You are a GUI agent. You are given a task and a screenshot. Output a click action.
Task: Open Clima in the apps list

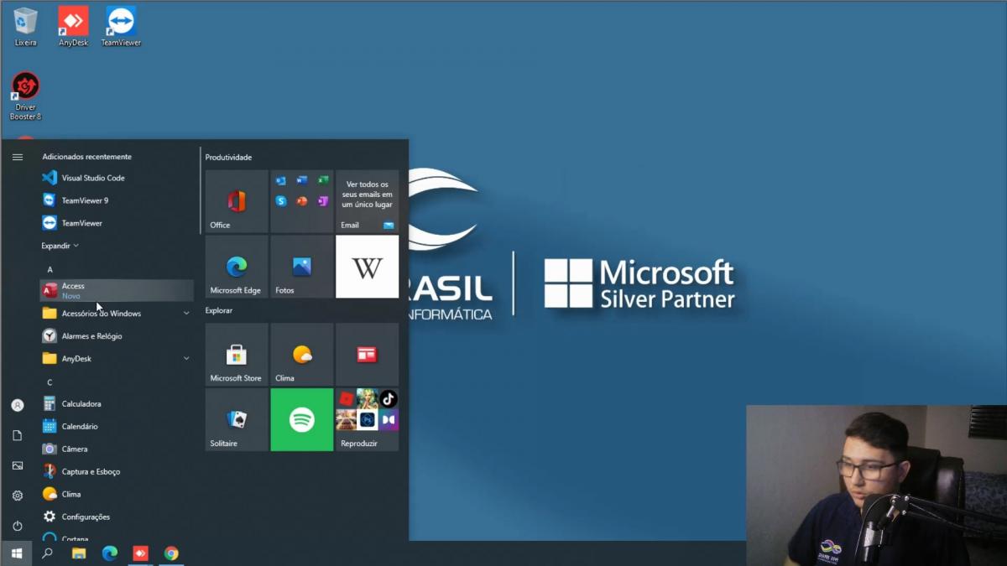click(x=117, y=494)
